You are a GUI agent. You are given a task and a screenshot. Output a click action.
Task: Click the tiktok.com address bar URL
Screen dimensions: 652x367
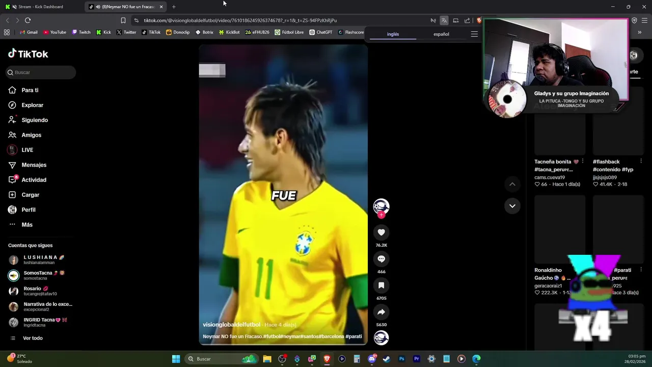point(240,20)
